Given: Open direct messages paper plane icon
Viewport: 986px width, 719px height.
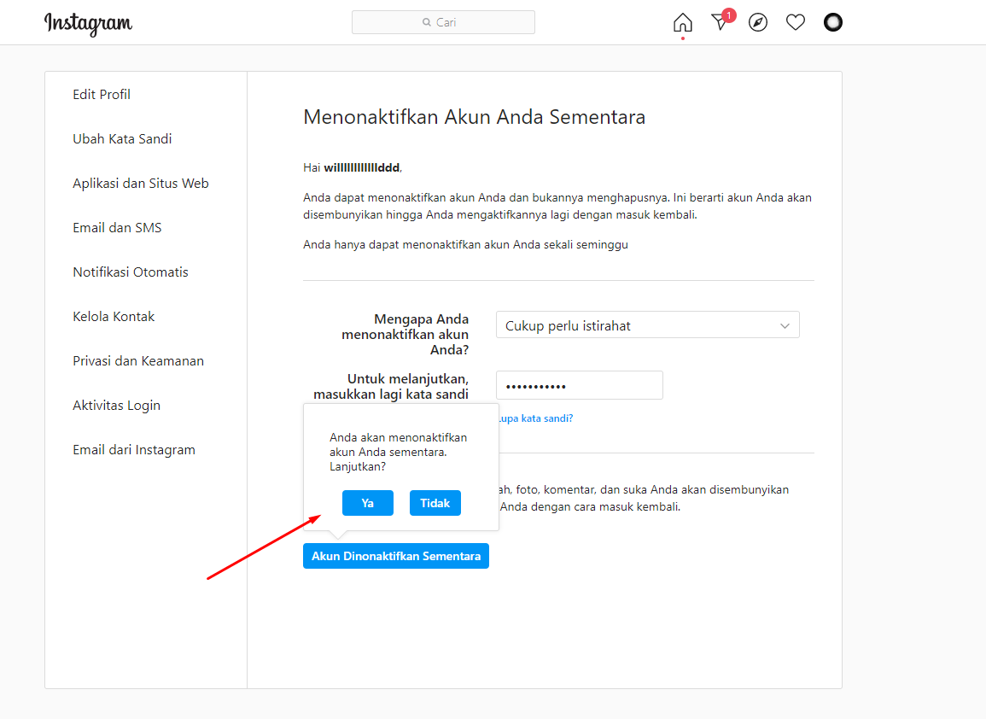Looking at the screenshot, I should 721,23.
